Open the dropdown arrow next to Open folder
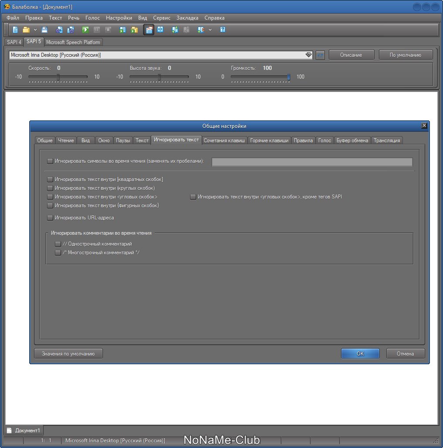Viewport: 443px width, 448px height. coord(35,30)
